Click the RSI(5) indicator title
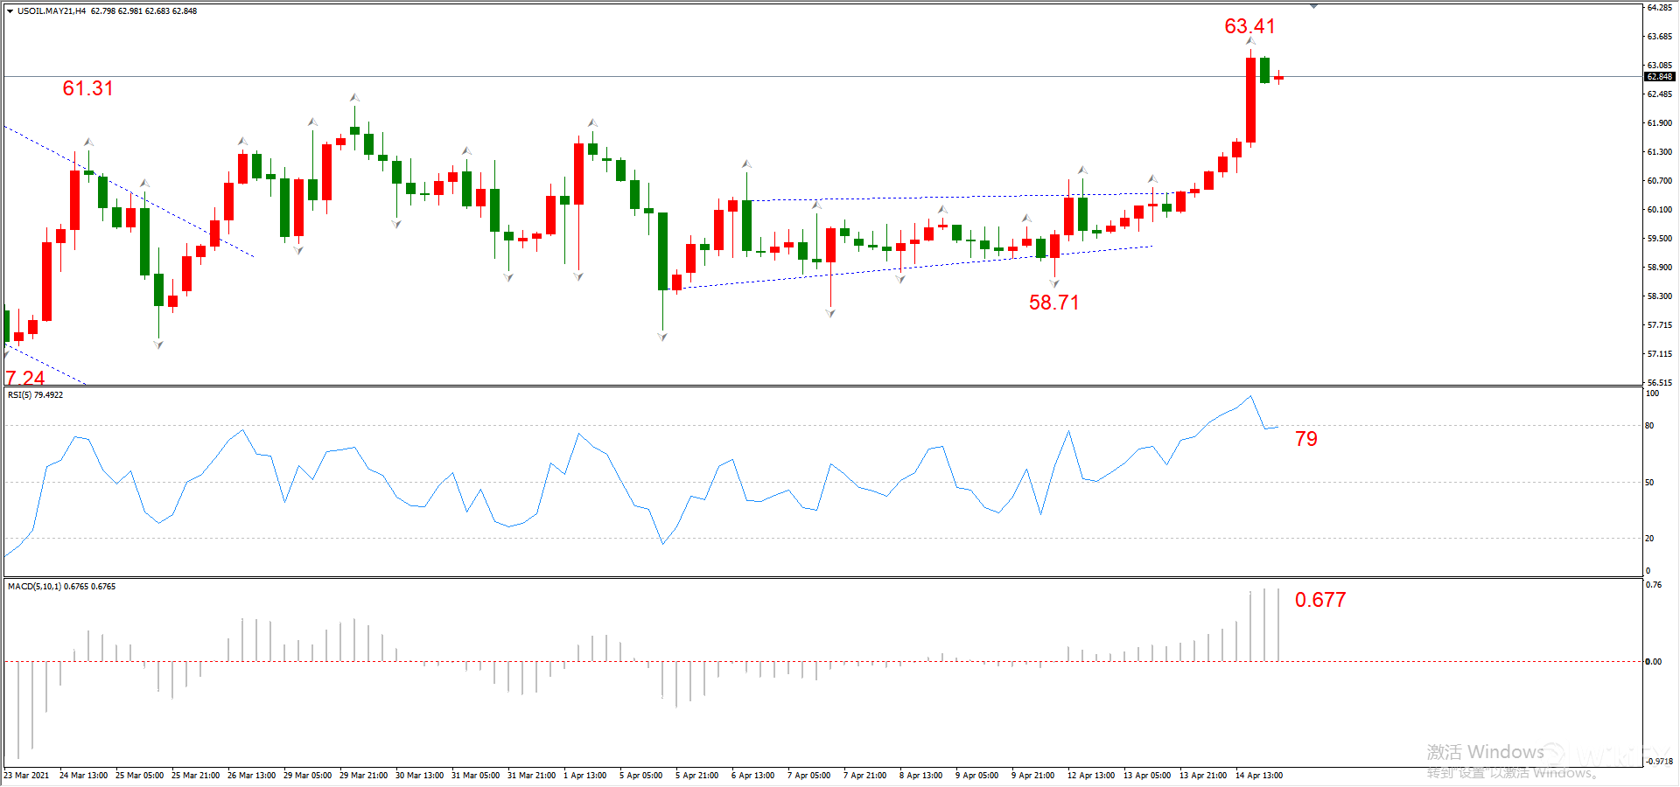 [35, 395]
